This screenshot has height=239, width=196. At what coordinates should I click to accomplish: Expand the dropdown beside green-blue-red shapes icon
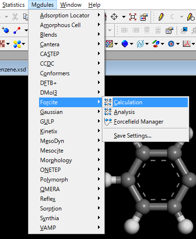(162, 44)
